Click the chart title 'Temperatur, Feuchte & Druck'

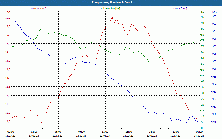coord(112,3)
